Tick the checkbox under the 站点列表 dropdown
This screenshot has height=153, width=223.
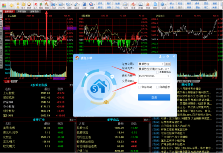click(x=157, y=72)
